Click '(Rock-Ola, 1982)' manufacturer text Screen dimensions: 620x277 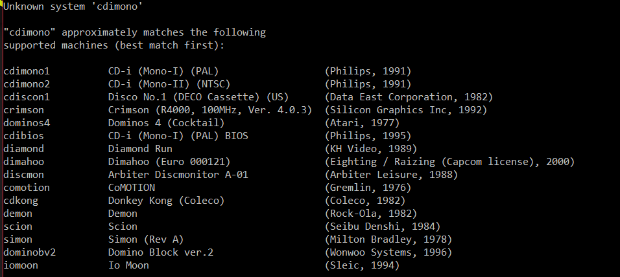click(x=371, y=213)
